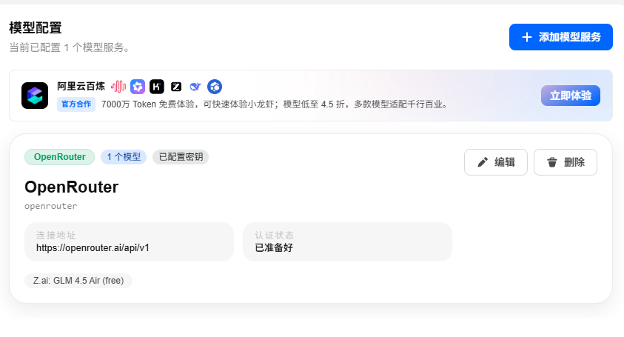Click the 删除 button text
The image size is (624, 337).
point(574,162)
